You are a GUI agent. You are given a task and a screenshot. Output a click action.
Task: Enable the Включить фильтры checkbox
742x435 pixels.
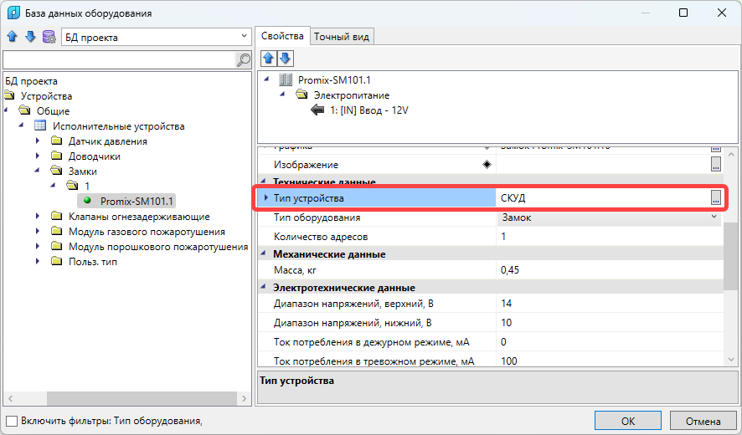12,421
